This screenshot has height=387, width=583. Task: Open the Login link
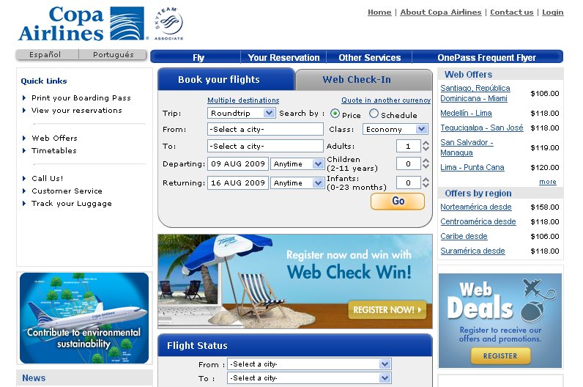(552, 12)
